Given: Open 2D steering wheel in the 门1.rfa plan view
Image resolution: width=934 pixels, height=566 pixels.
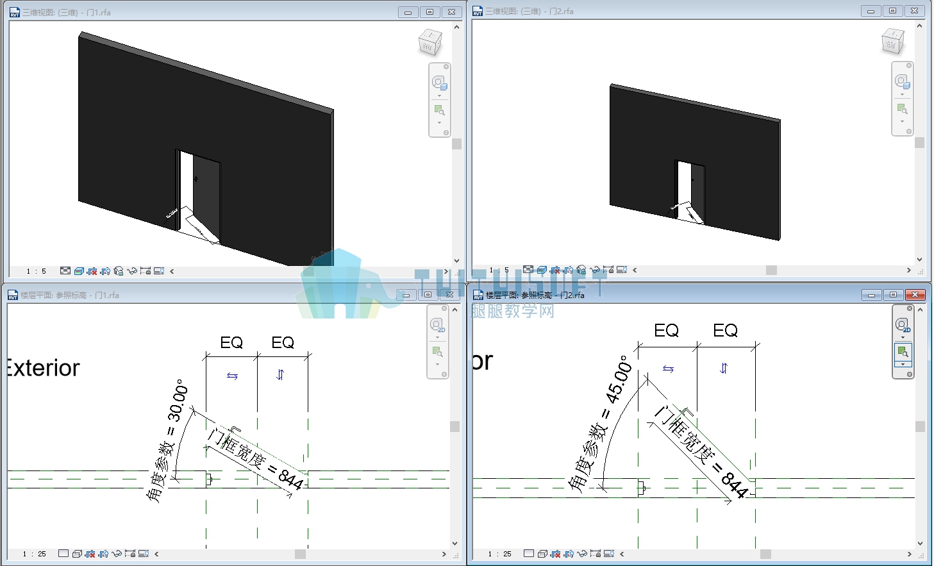Looking at the screenshot, I should pyautogui.click(x=438, y=326).
